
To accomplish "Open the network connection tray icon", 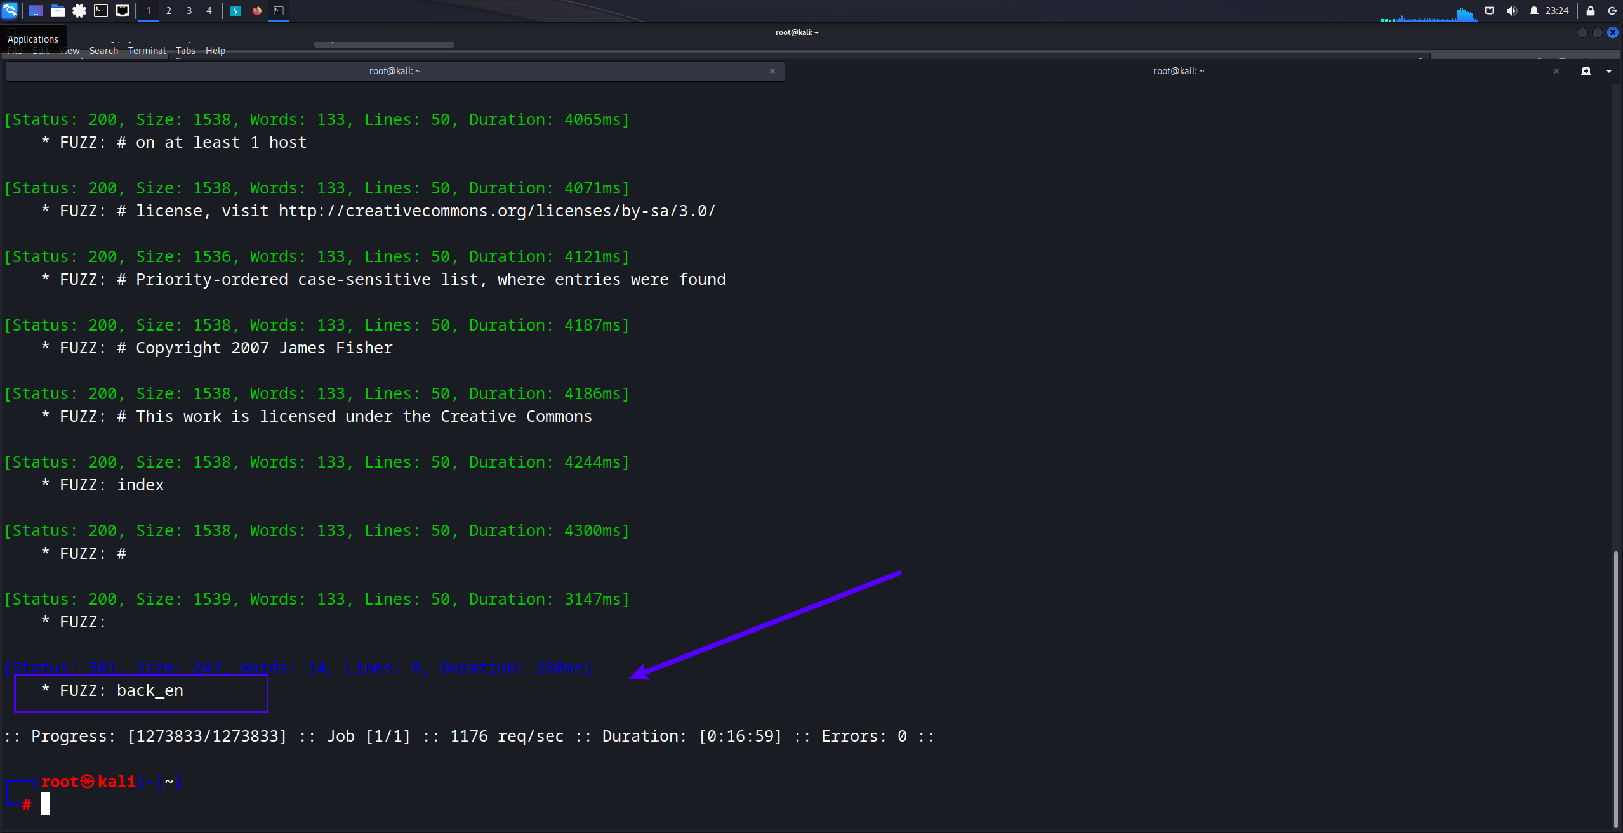I will (x=1490, y=11).
